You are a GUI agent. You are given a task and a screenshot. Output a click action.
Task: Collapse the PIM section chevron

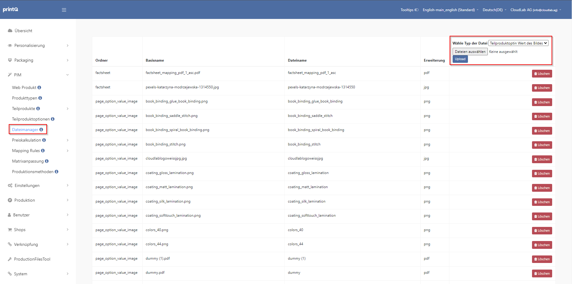pyautogui.click(x=68, y=75)
